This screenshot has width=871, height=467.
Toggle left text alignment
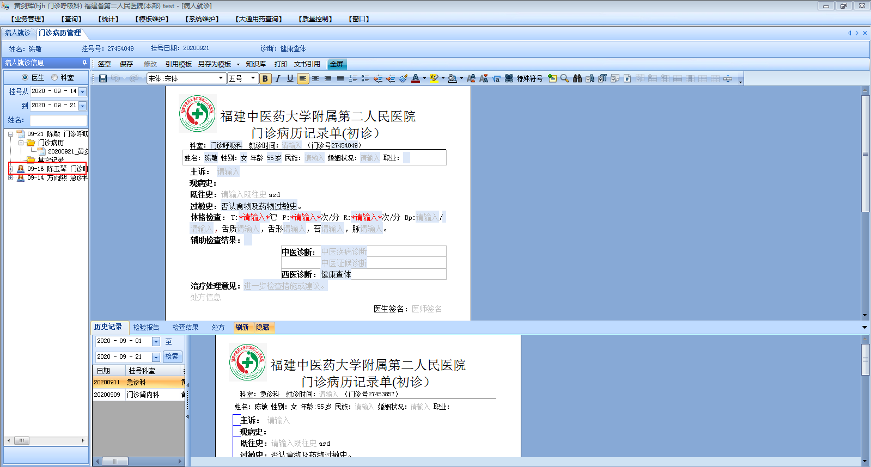(x=303, y=78)
